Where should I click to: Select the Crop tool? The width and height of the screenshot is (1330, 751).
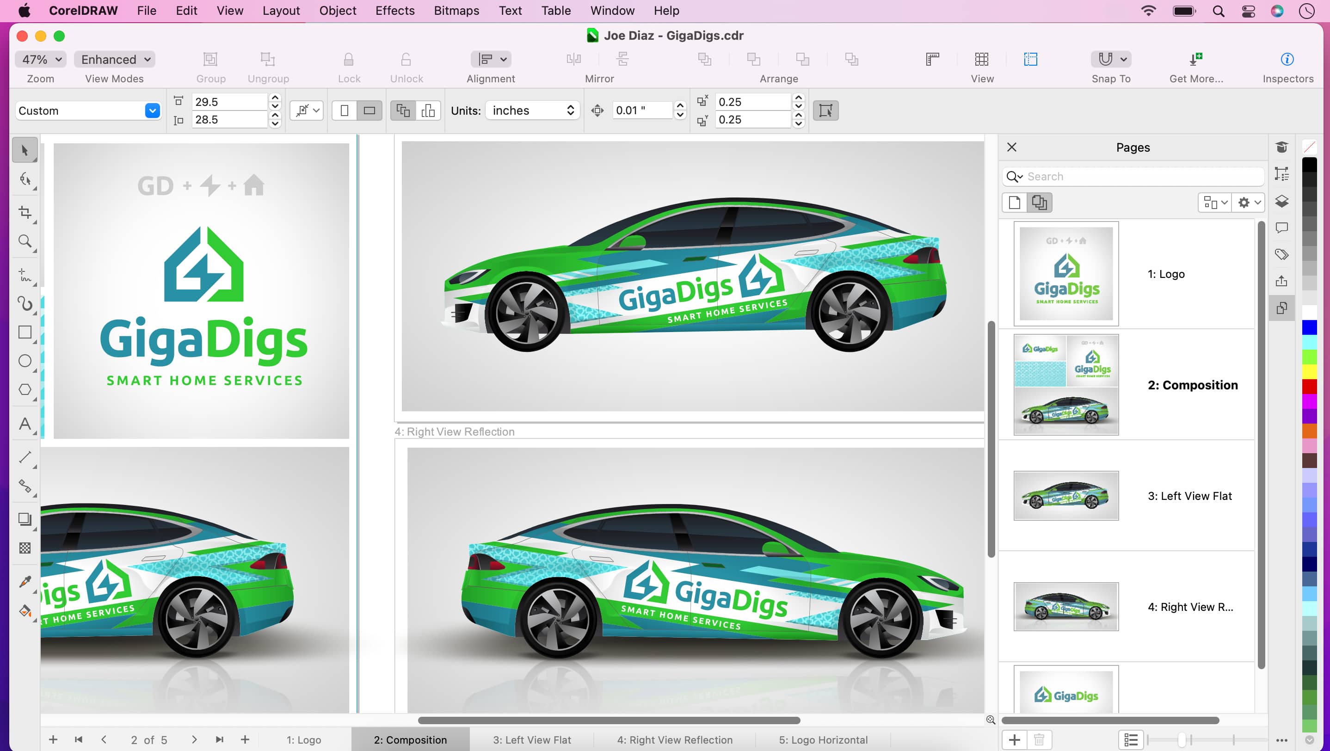click(x=25, y=213)
